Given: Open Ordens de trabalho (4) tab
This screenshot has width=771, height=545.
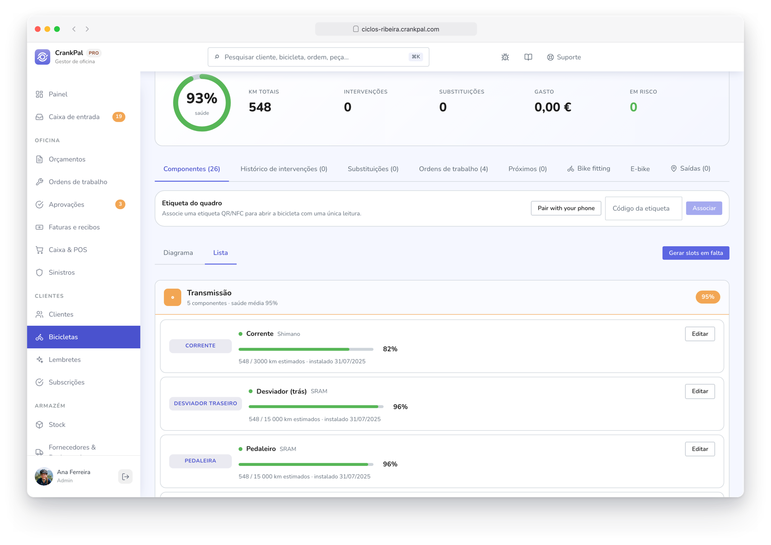Looking at the screenshot, I should [x=453, y=169].
